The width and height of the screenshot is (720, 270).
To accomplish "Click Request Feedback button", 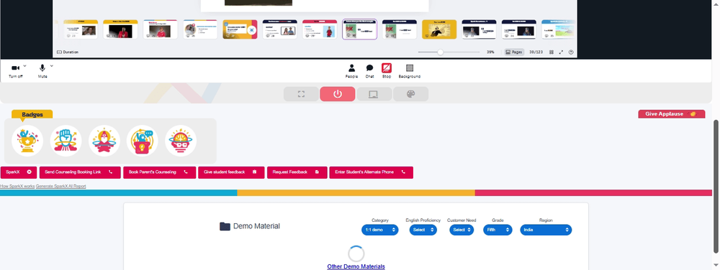I will point(297,172).
